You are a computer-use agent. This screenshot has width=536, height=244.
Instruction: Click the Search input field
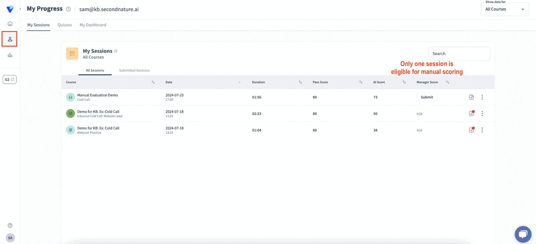click(459, 54)
